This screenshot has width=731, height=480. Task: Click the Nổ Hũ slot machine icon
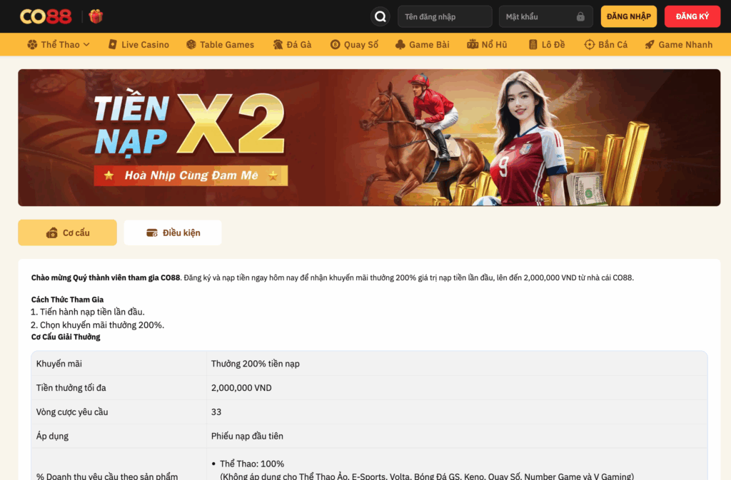click(473, 44)
